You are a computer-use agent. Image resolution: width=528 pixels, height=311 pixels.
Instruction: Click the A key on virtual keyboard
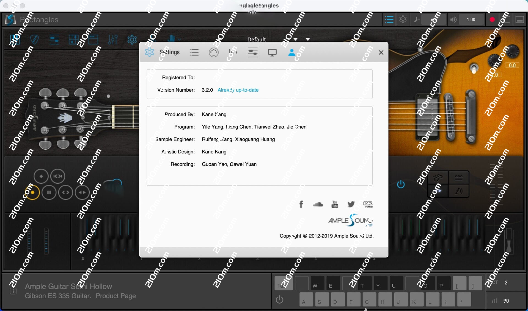click(306, 299)
